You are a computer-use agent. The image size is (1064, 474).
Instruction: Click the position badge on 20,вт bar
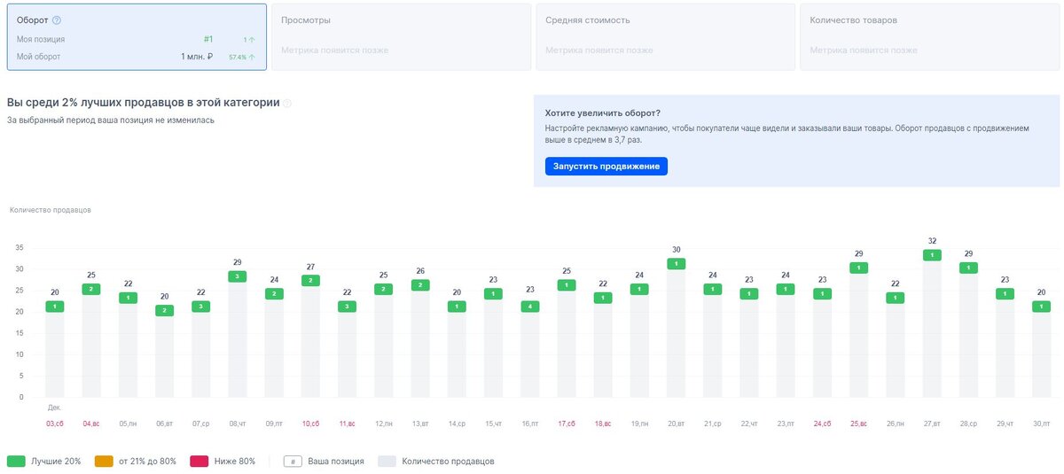click(x=677, y=264)
